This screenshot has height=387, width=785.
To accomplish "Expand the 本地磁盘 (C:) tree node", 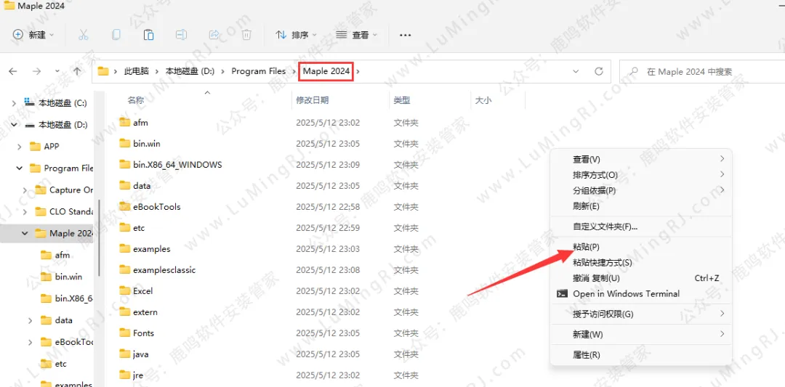I will [x=14, y=103].
